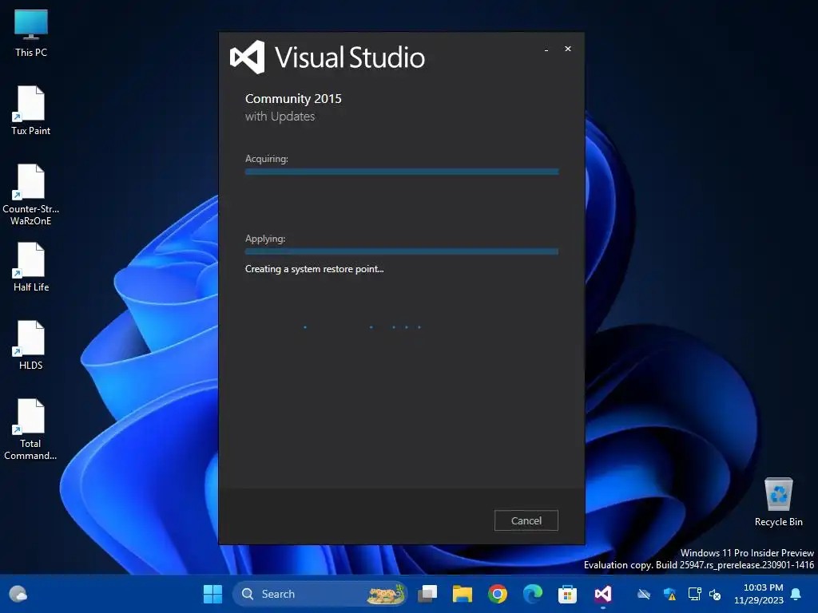Open File Explorer from taskbar
Image resolution: width=818 pixels, height=613 pixels.
point(463,594)
